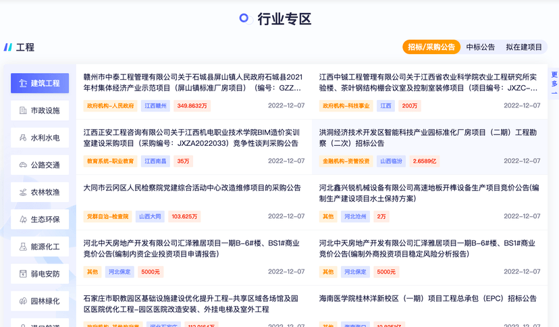
Task: Click 金融机构-资管投资 tag
Action: [346, 161]
